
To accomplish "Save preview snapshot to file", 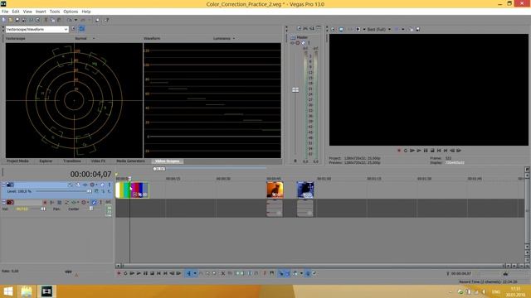I will coord(417,30).
